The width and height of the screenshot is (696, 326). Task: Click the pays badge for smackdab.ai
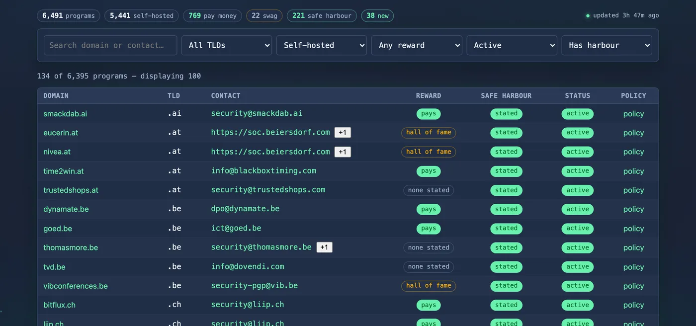pos(429,114)
